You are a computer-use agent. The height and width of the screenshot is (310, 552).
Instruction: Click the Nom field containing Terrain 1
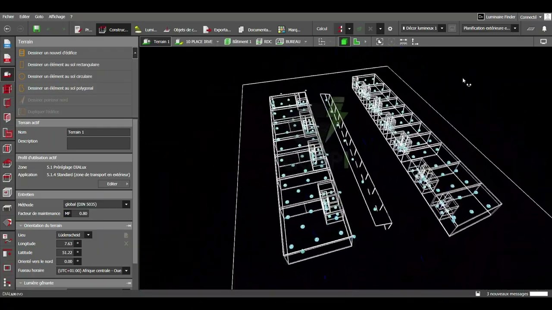click(98, 132)
